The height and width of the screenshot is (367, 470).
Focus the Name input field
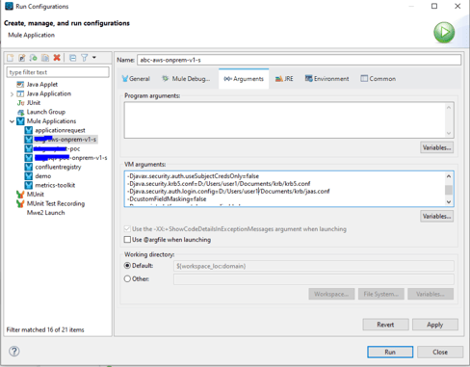coord(299,60)
